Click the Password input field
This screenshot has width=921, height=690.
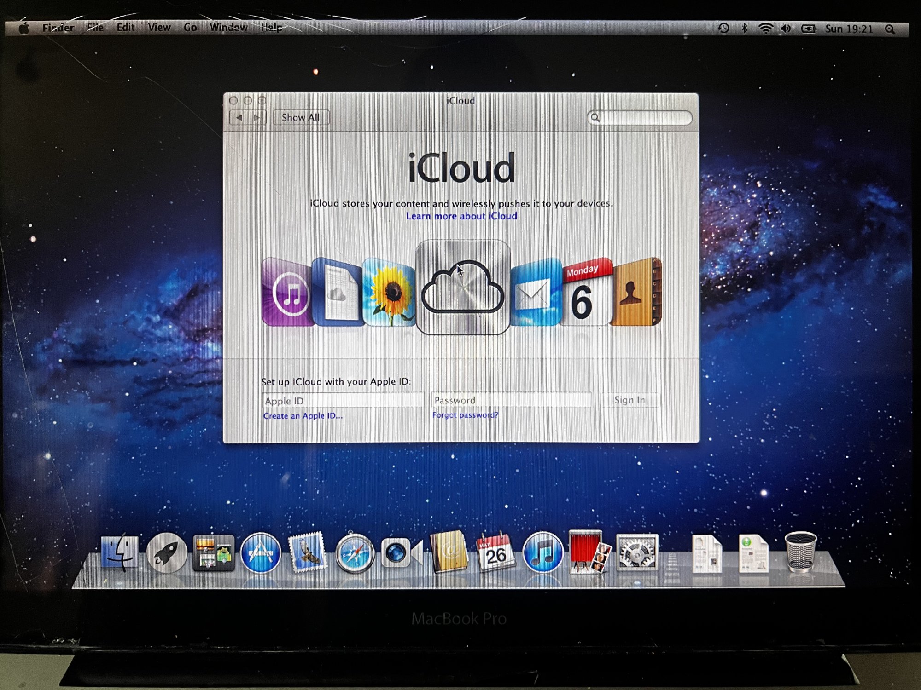pos(512,400)
